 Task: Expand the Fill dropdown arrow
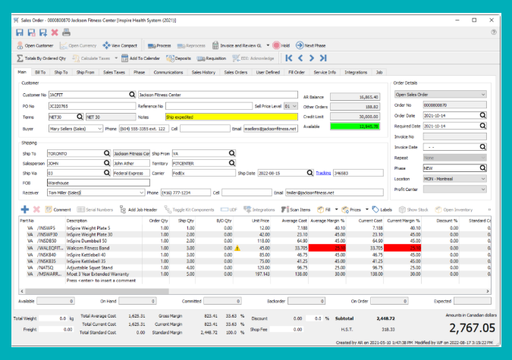pyautogui.click(x=336, y=209)
